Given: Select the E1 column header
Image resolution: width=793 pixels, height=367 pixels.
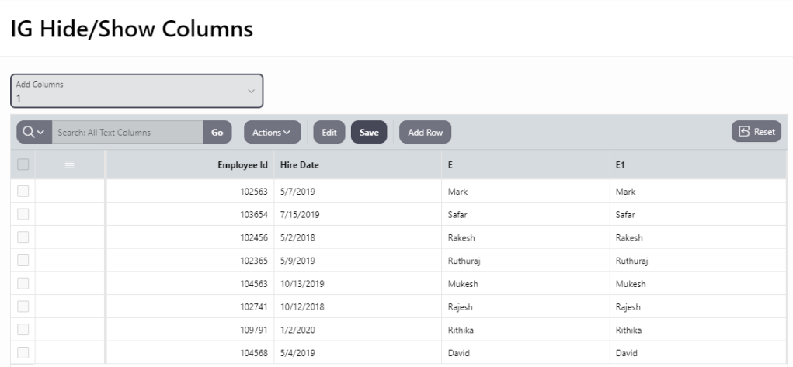Looking at the screenshot, I should click(620, 164).
